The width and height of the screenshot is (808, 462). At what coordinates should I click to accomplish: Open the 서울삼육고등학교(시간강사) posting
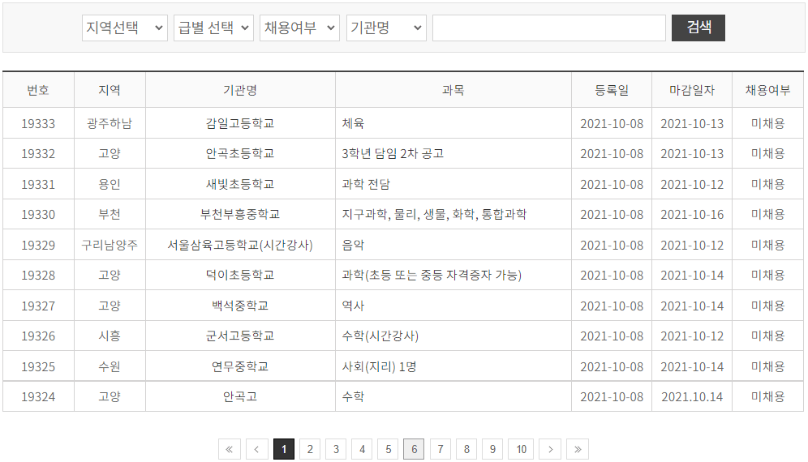(x=240, y=245)
